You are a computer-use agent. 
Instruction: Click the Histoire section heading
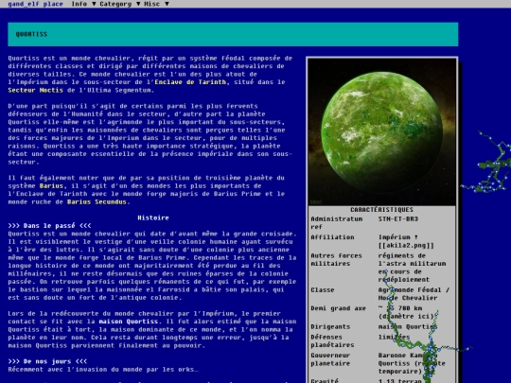click(x=153, y=218)
